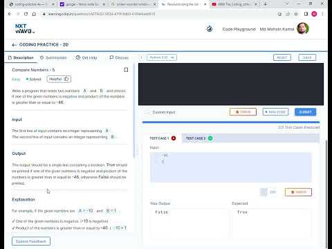Click the Debug button beside the Diff switch
The height and width of the screenshot is (249, 332).
298,192
